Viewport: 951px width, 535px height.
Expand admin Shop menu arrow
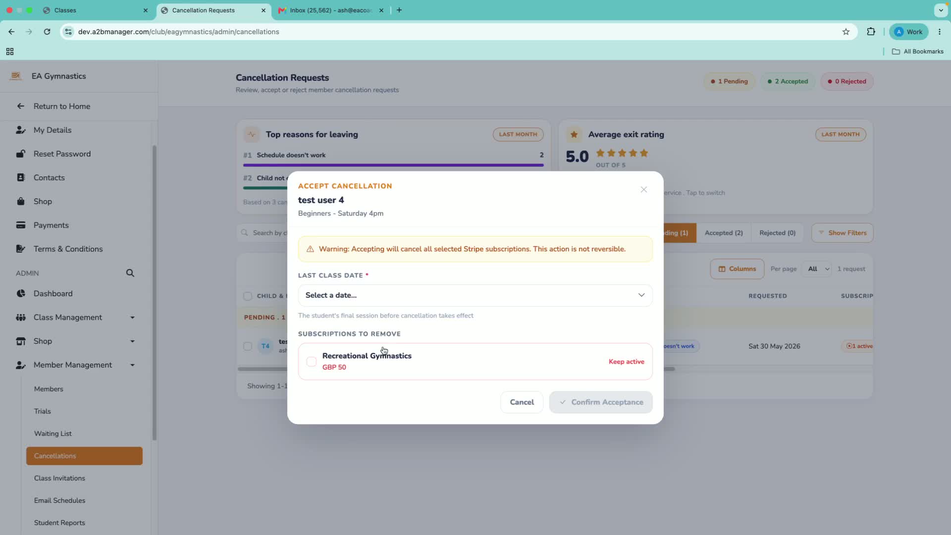click(x=132, y=341)
